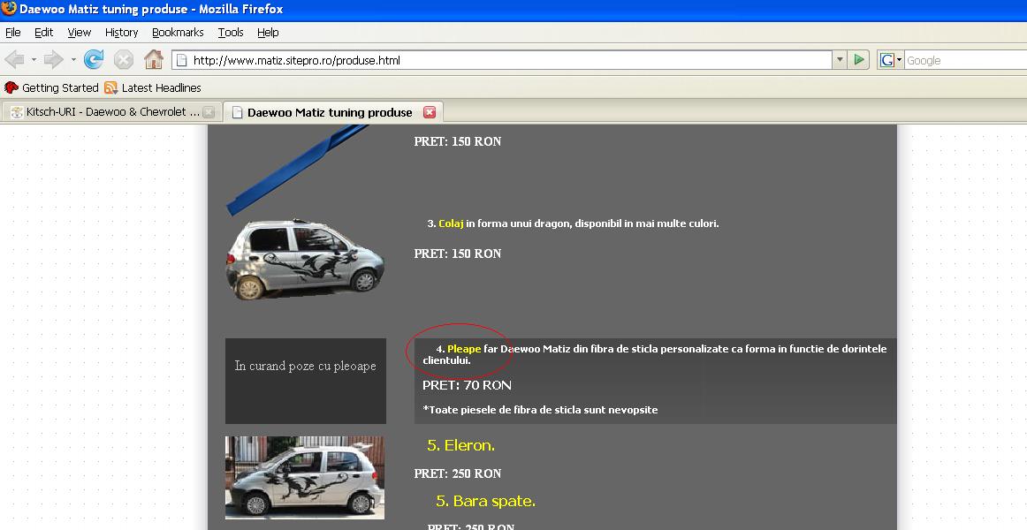Screen dimensions: 1027x530
Task: Open the Latest Headlines feed bookmark
Action: [x=153, y=87]
